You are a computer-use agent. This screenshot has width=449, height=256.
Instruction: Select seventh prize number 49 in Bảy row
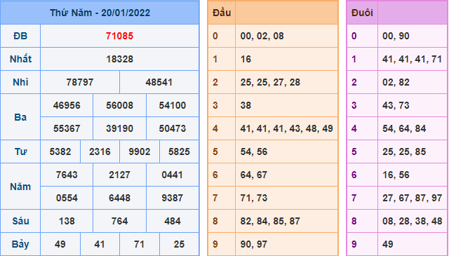(x=60, y=244)
